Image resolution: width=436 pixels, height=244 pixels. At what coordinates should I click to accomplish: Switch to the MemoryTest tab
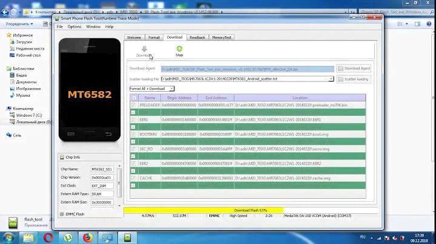221,37
